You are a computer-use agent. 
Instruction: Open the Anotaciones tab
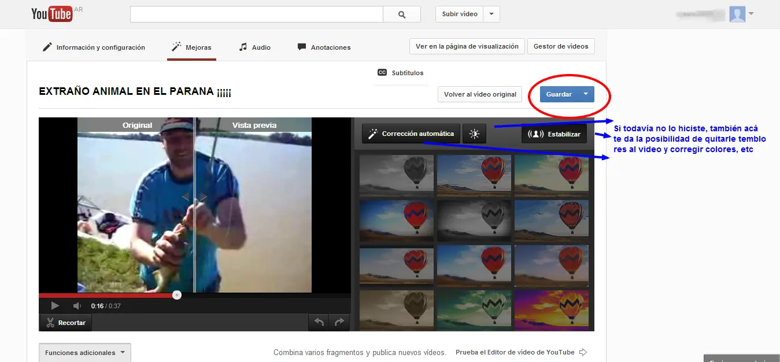tap(324, 47)
